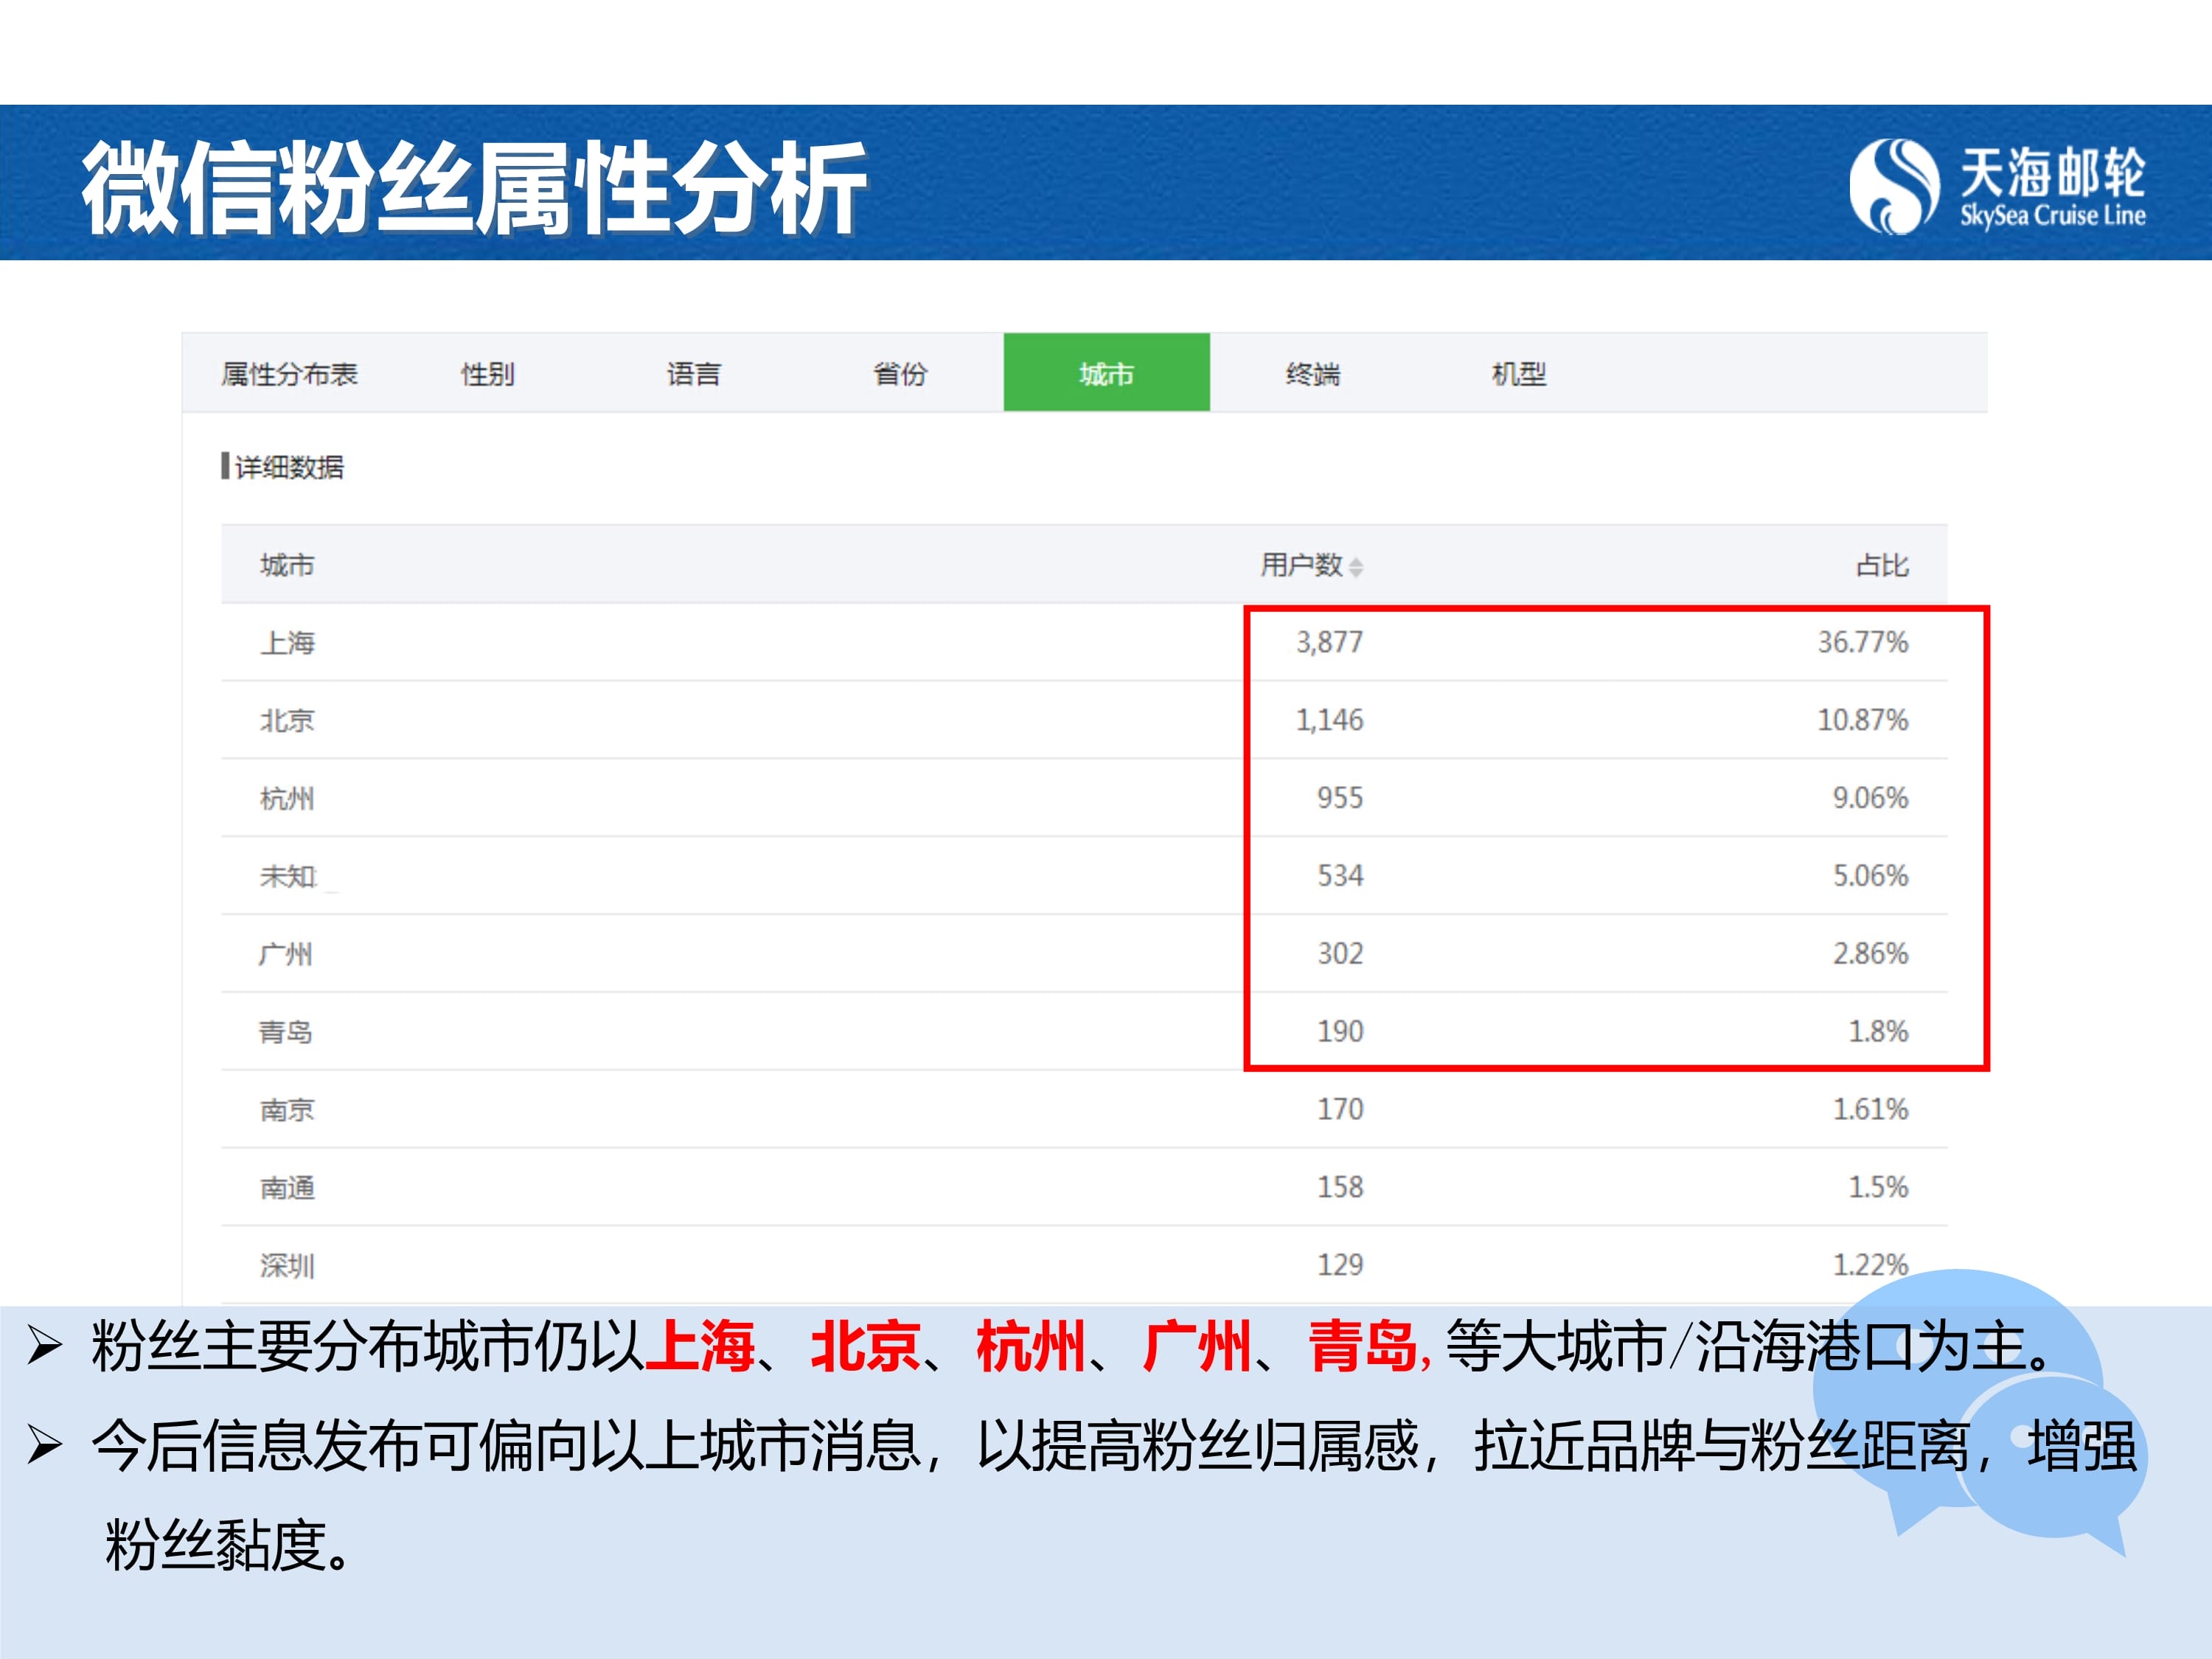Image resolution: width=2212 pixels, height=1659 pixels.
Task: Click the percentage 2.86%
Action: [x=1870, y=954]
